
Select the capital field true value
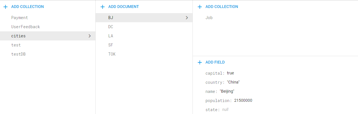point(230,73)
